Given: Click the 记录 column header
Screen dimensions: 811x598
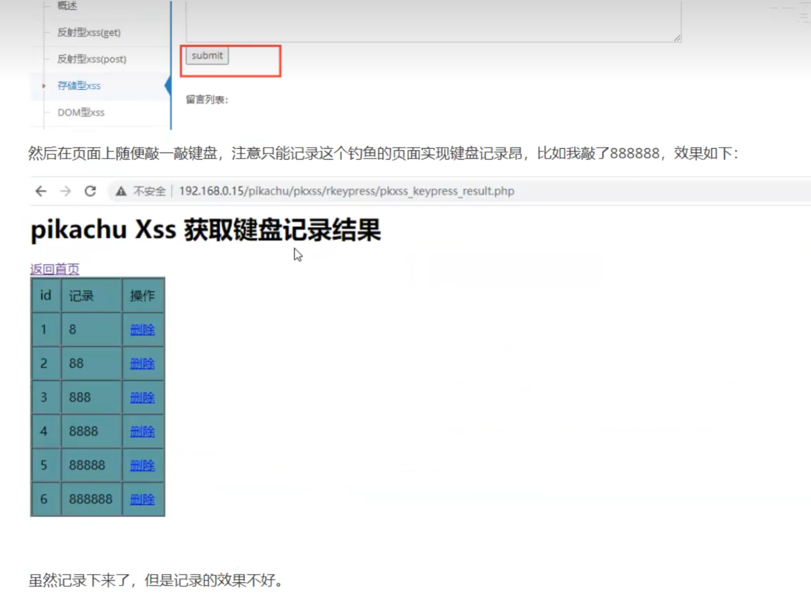Looking at the screenshot, I should 91,295.
